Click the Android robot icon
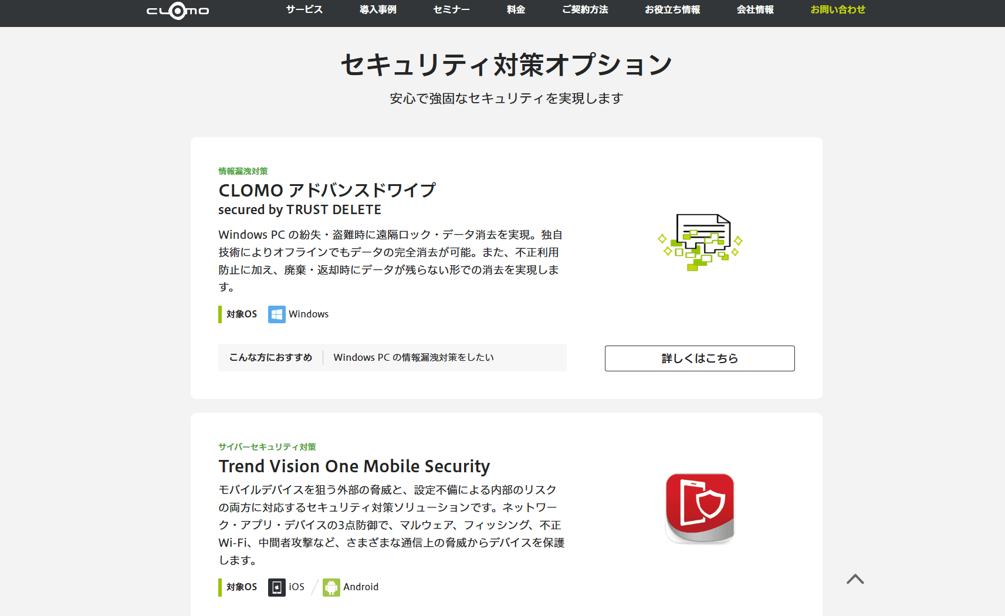The height and width of the screenshot is (616, 1005). (331, 587)
